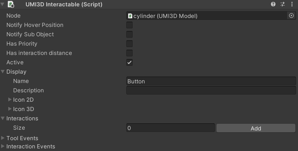The height and width of the screenshot is (151, 298).
Task: Toggle the Has Priority checkbox
Action: [x=129, y=44]
